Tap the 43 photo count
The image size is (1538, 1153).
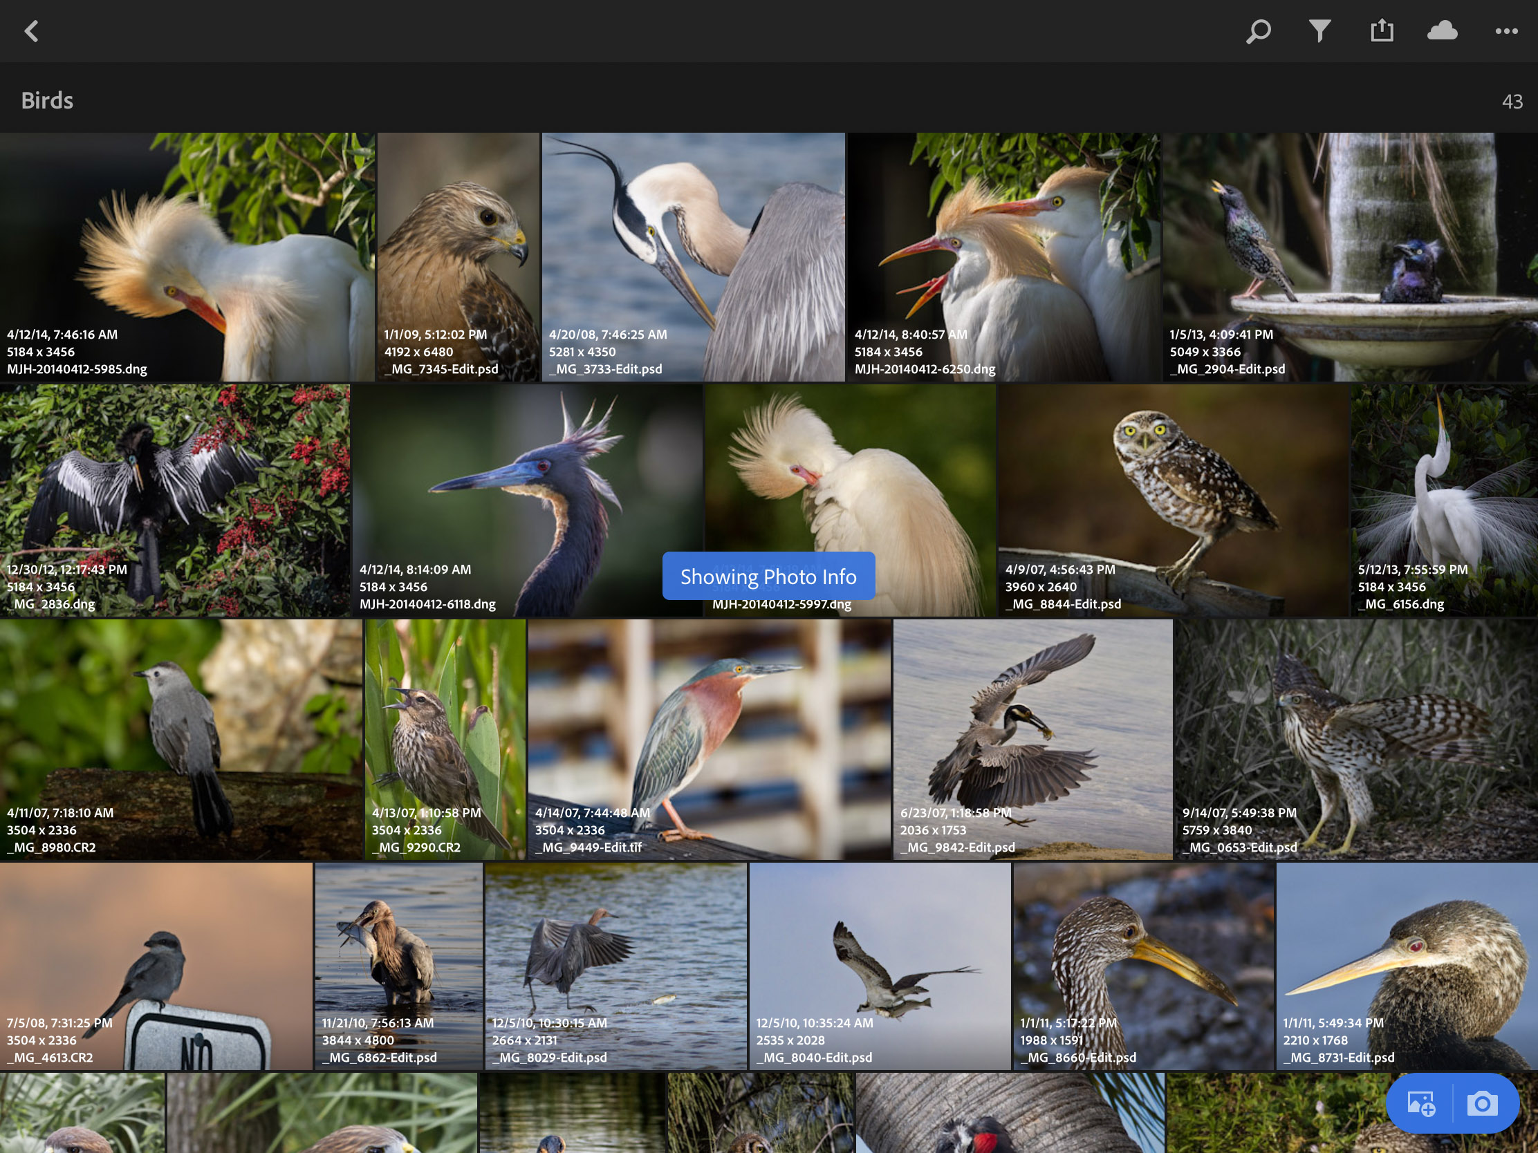tap(1512, 102)
